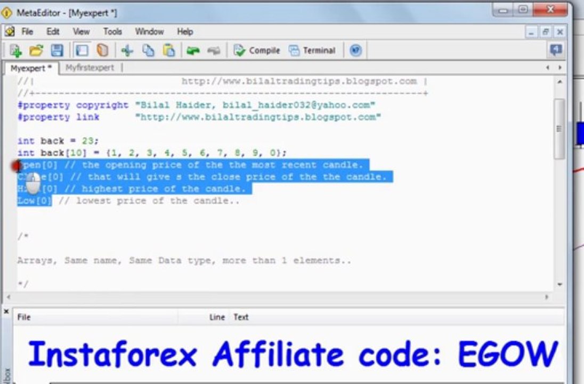Click the toolbar icon at the far right
This screenshot has width=584, height=384.
(556, 50)
